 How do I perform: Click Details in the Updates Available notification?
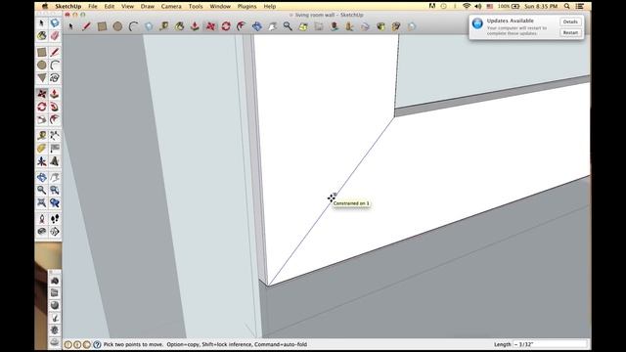570,22
